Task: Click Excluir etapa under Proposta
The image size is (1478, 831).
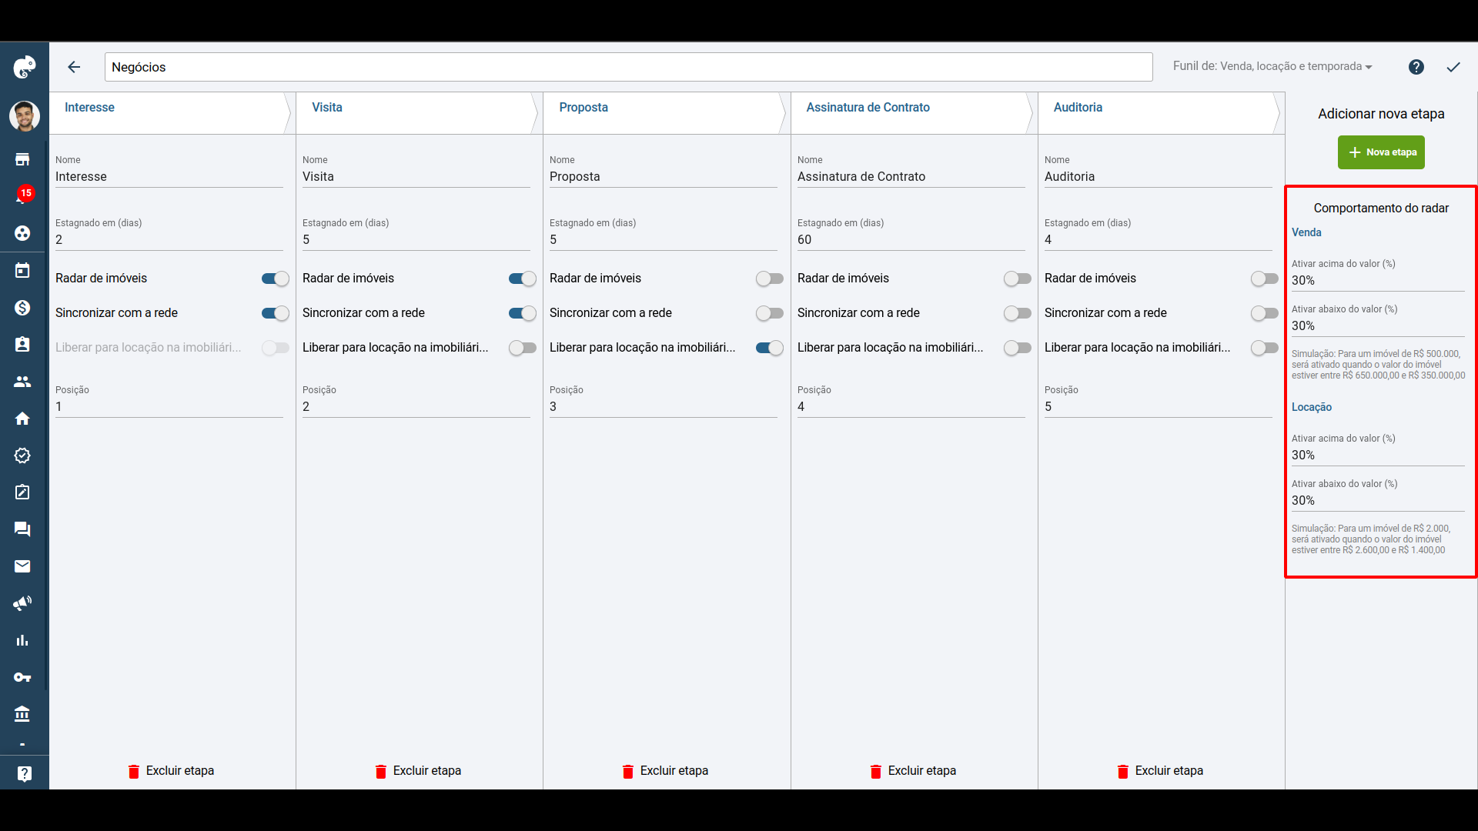Action: [x=665, y=771]
